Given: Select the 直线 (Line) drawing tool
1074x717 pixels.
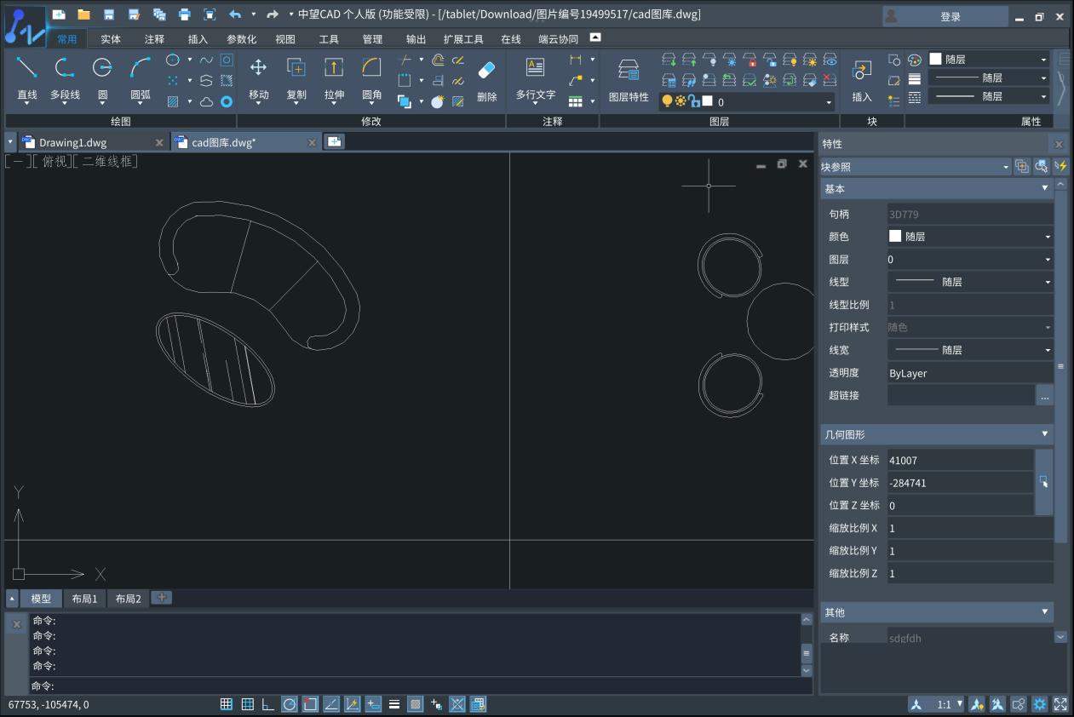Looking at the screenshot, I should 26,68.
